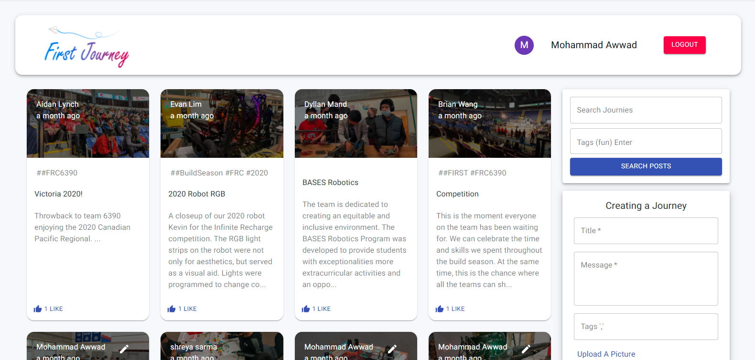Click 'a month ago' under Evan Lim

(192, 116)
